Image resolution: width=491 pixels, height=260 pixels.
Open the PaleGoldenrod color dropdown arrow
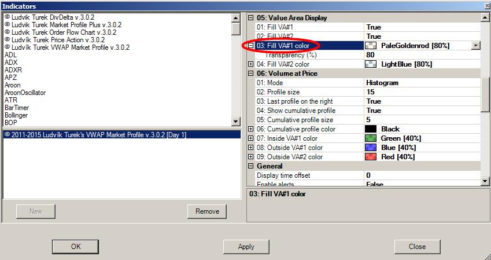pyautogui.click(x=475, y=46)
